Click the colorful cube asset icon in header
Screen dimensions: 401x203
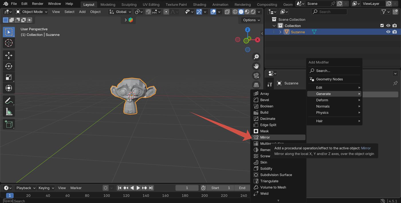(x=131, y=20)
